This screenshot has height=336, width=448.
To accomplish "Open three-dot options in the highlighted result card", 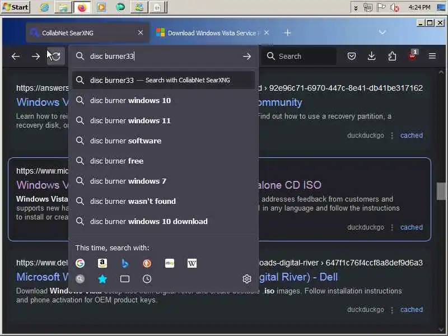I will tap(392, 227).
